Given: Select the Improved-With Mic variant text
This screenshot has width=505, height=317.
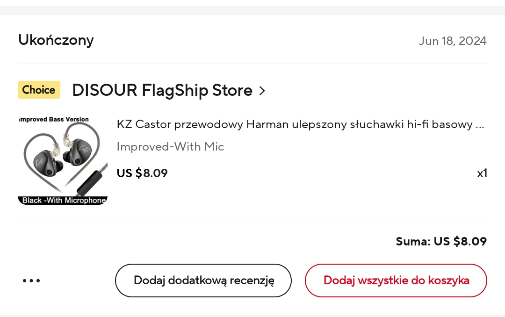Looking at the screenshot, I should coord(170,147).
